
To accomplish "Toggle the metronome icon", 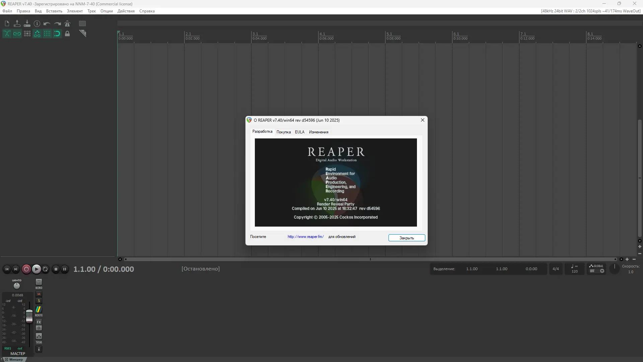I will click(x=67, y=23).
